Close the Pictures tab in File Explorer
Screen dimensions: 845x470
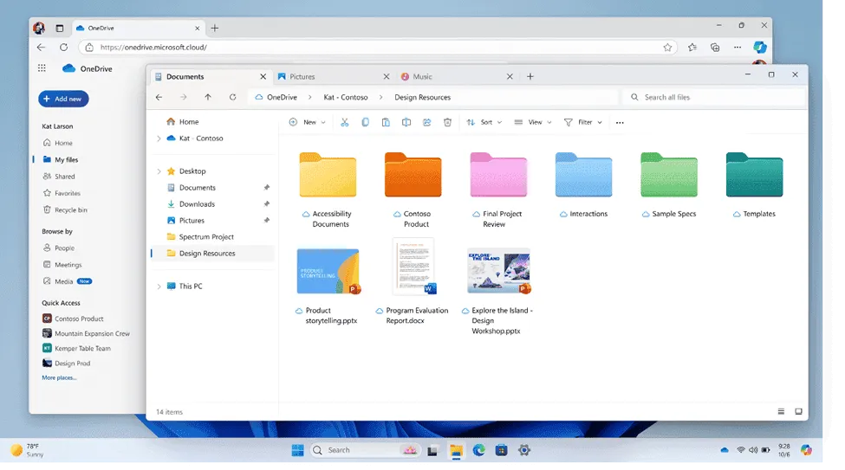[x=387, y=76]
